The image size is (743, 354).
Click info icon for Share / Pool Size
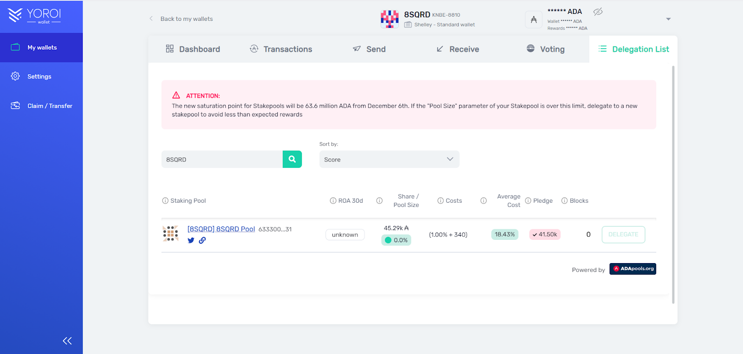pos(379,201)
